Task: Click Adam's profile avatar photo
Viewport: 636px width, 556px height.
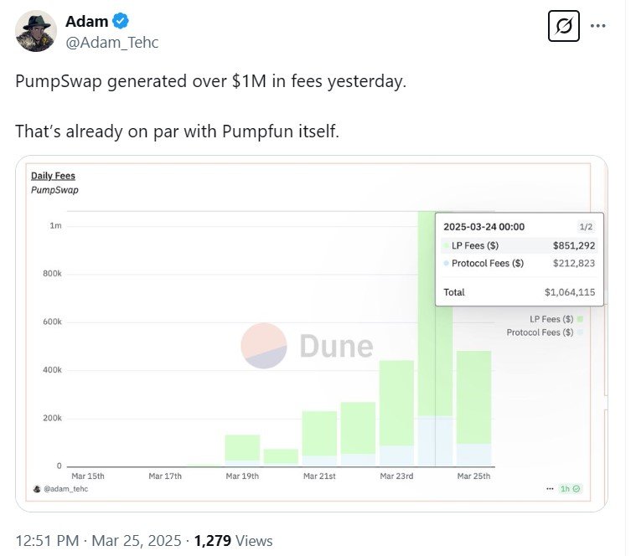Action: [35, 31]
